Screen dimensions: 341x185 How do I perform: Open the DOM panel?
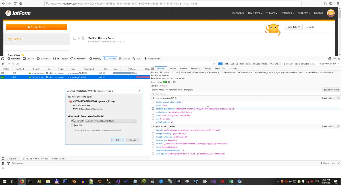pyautogui.click(x=137, y=59)
